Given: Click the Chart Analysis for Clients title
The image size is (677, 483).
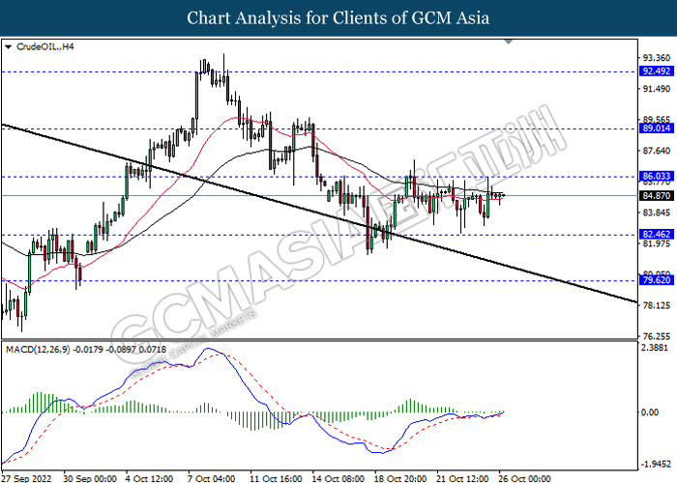Looking at the screenshot, I should [x=338, y=18].
